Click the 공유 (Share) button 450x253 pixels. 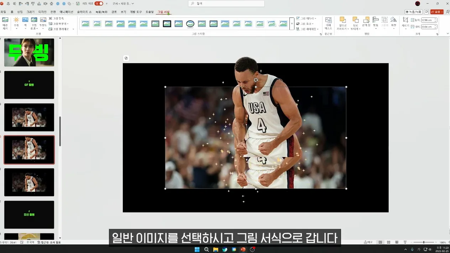pyautogui.click(x=437, y=12)
